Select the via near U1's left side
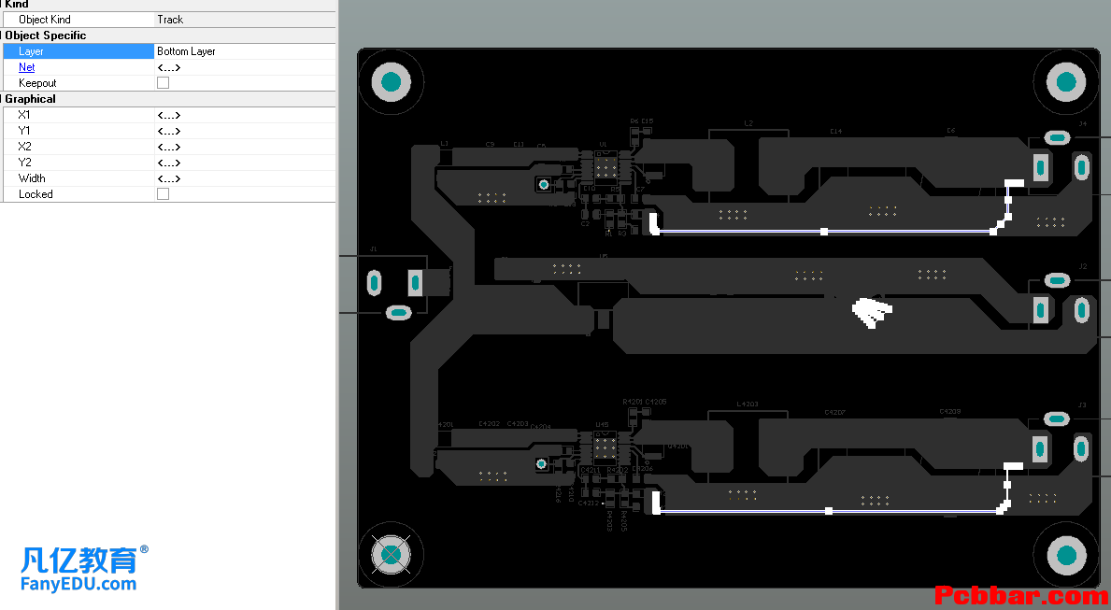 point(544,184)
